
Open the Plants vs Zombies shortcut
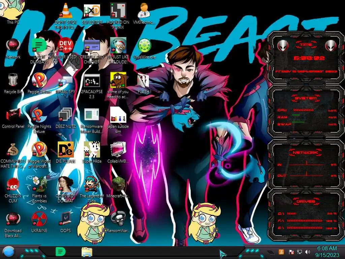(39, 184)
